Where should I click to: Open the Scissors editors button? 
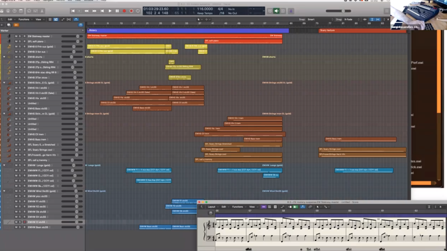pyautogui.click(x=42, y=11)
